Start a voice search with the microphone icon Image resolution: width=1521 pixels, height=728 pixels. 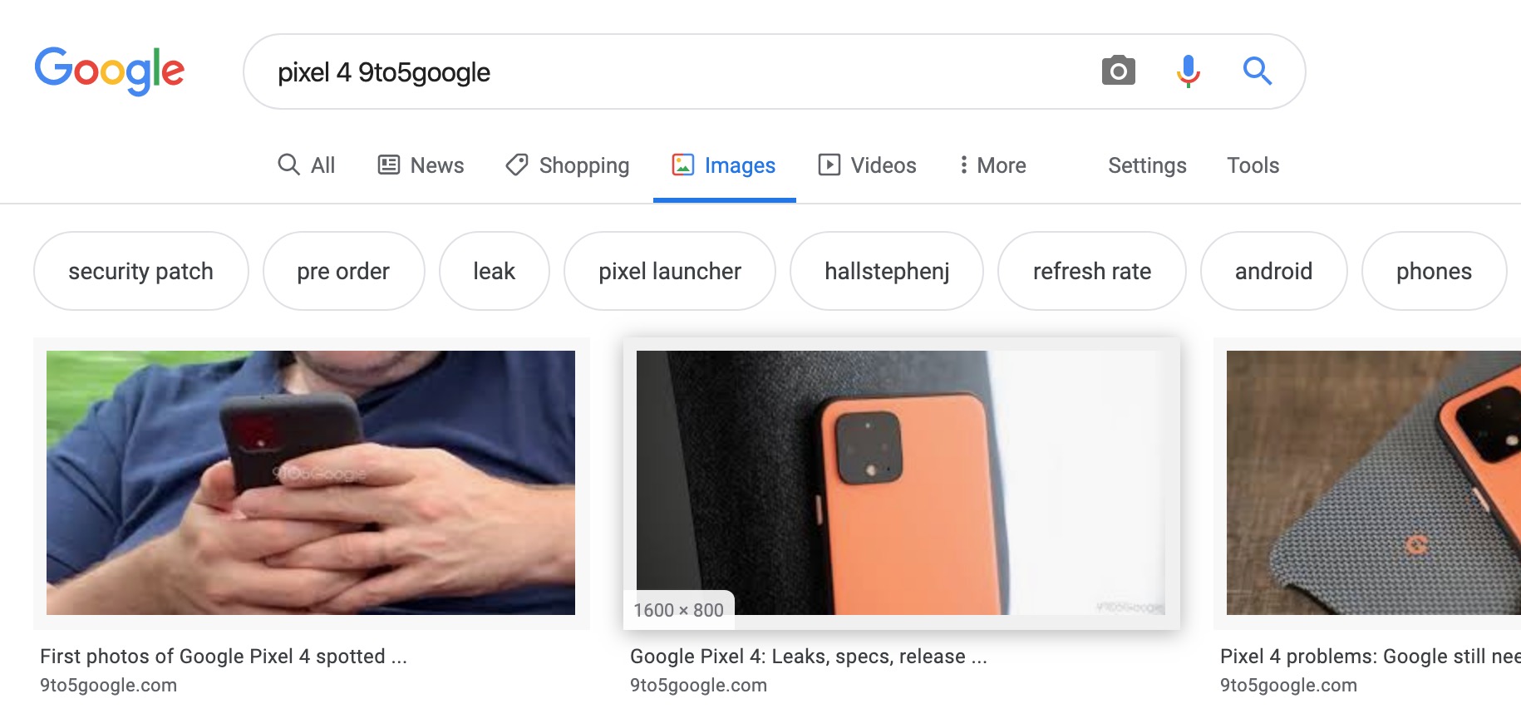coord(1187,71)
